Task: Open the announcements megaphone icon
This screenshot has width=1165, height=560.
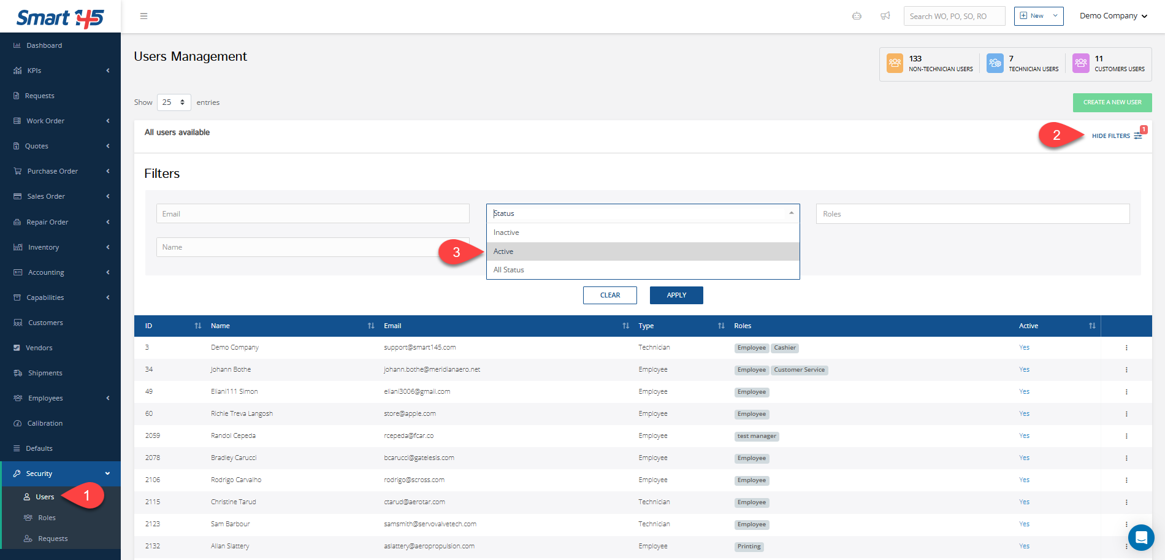Action: (x=885, y=16)
